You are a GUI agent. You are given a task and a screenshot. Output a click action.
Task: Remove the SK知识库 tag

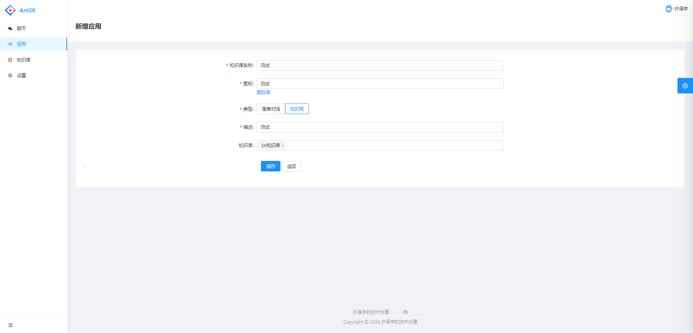pos(283,146)
